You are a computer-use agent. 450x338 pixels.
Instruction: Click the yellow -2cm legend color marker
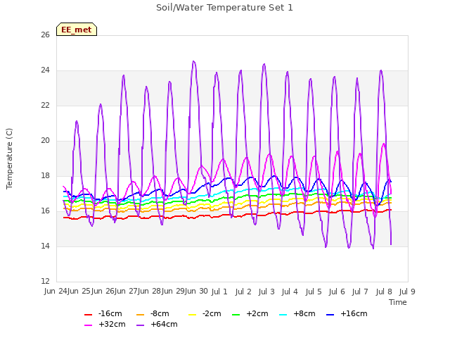(x=192, y=315)
